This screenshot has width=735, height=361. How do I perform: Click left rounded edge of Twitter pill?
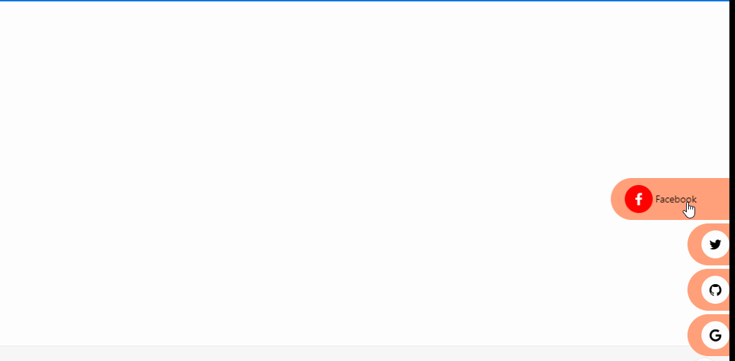click(693, 244)
